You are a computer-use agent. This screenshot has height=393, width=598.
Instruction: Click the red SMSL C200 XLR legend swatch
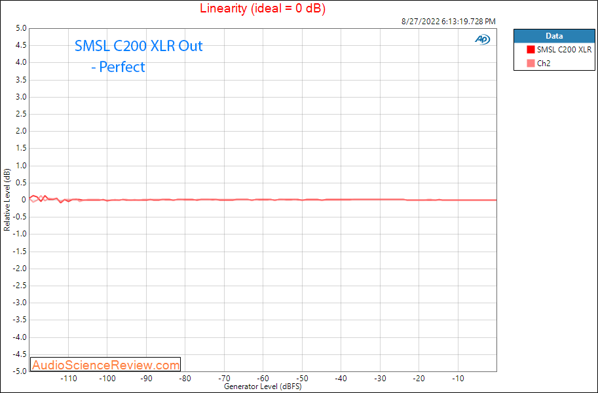(531, 49)
